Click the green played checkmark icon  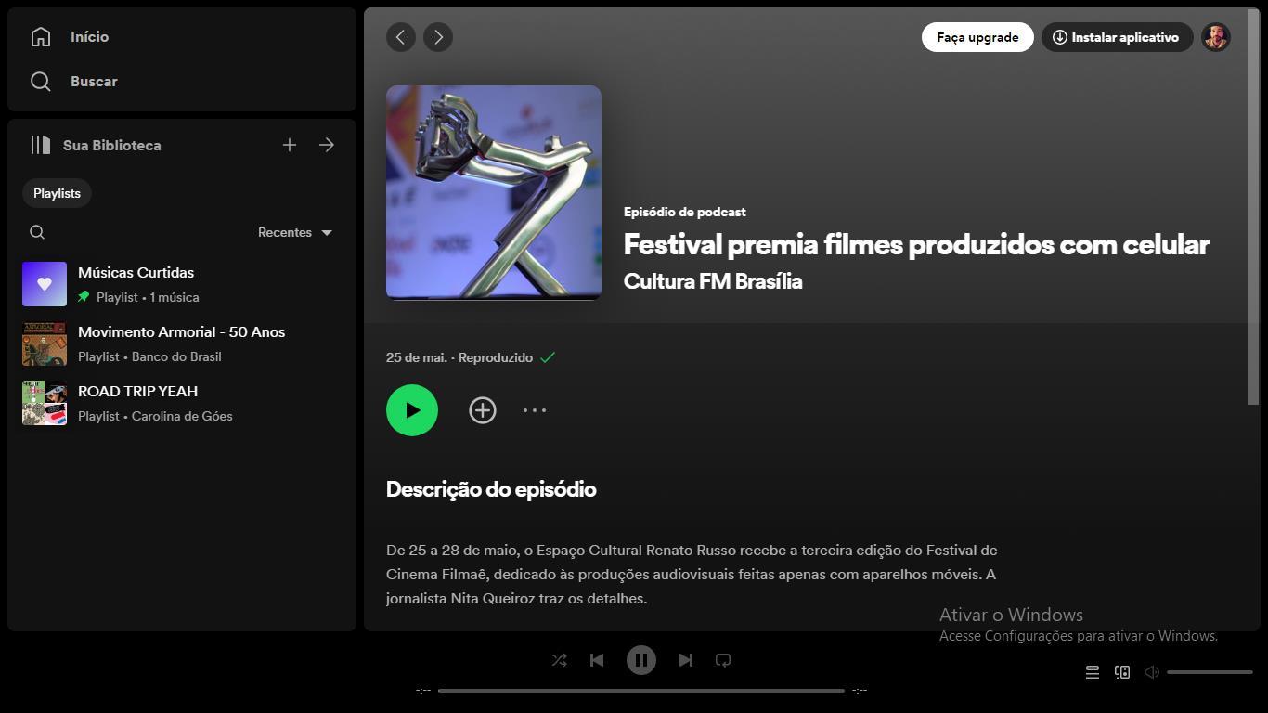click(x=548, y=357)
